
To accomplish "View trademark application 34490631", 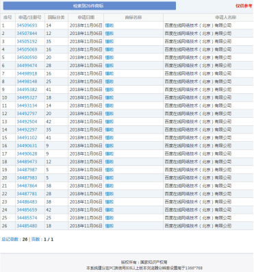I will point(27,145).
